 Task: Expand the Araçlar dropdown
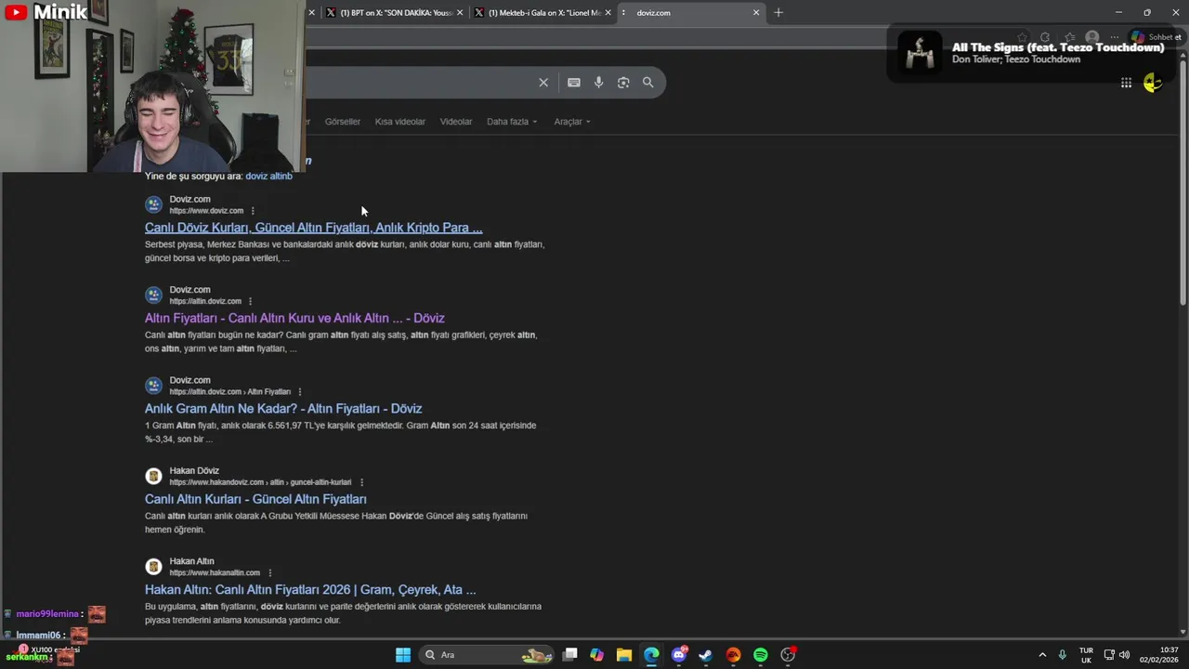click(x=572, y=122)
